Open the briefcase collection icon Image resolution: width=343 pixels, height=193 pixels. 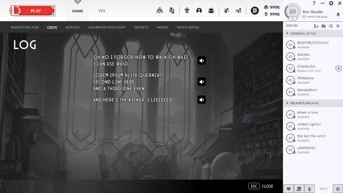211,11
